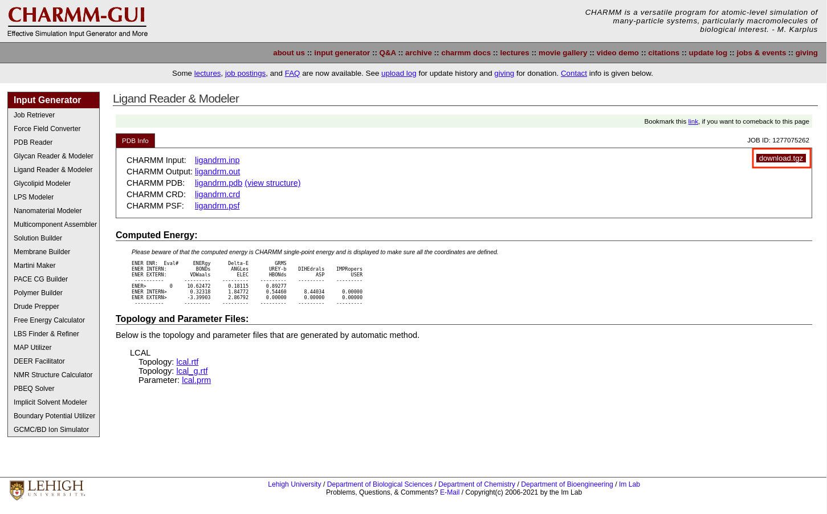Open the Q&A menu item
This screenshot has height=514, width=827.
tap(388, 53)
